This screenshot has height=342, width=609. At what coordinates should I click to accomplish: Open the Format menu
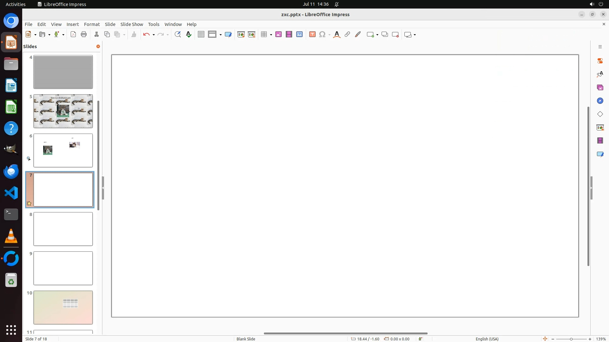click(92, 24)
